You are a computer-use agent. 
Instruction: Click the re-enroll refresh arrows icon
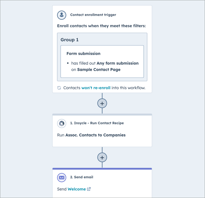pos(59,88)
